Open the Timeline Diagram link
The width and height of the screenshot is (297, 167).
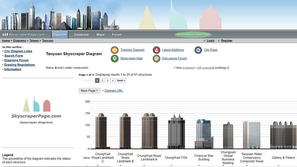click(x=132, y=50)
